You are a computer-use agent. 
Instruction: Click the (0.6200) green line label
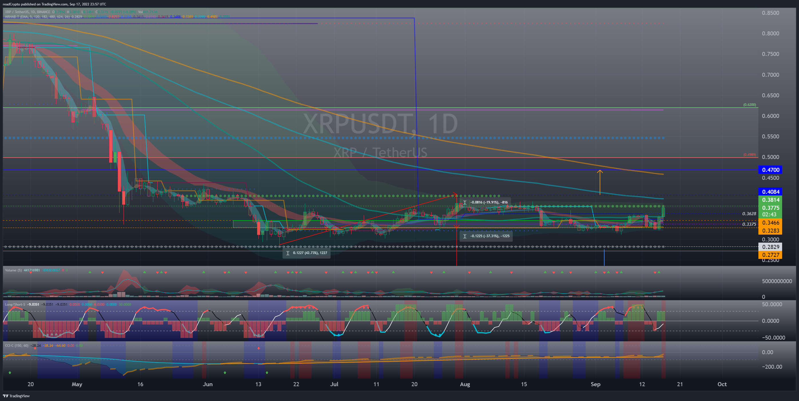pyautogui.click(x=749, y=105)
